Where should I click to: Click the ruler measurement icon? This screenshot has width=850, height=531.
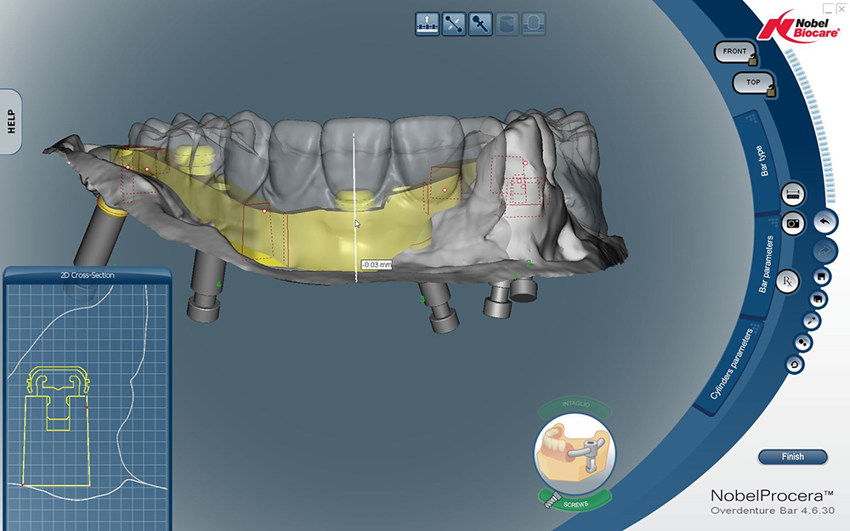[x=792, y=193]
